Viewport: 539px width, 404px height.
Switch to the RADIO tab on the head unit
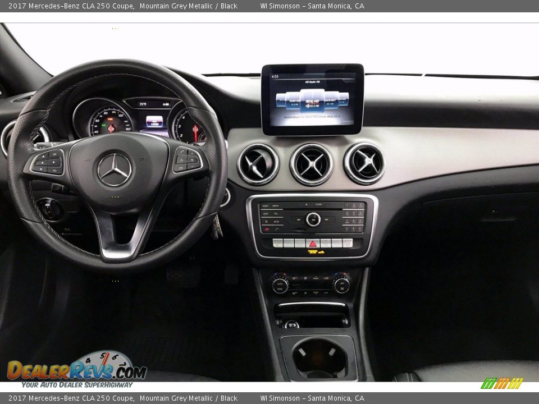click(x=265, y=205)
